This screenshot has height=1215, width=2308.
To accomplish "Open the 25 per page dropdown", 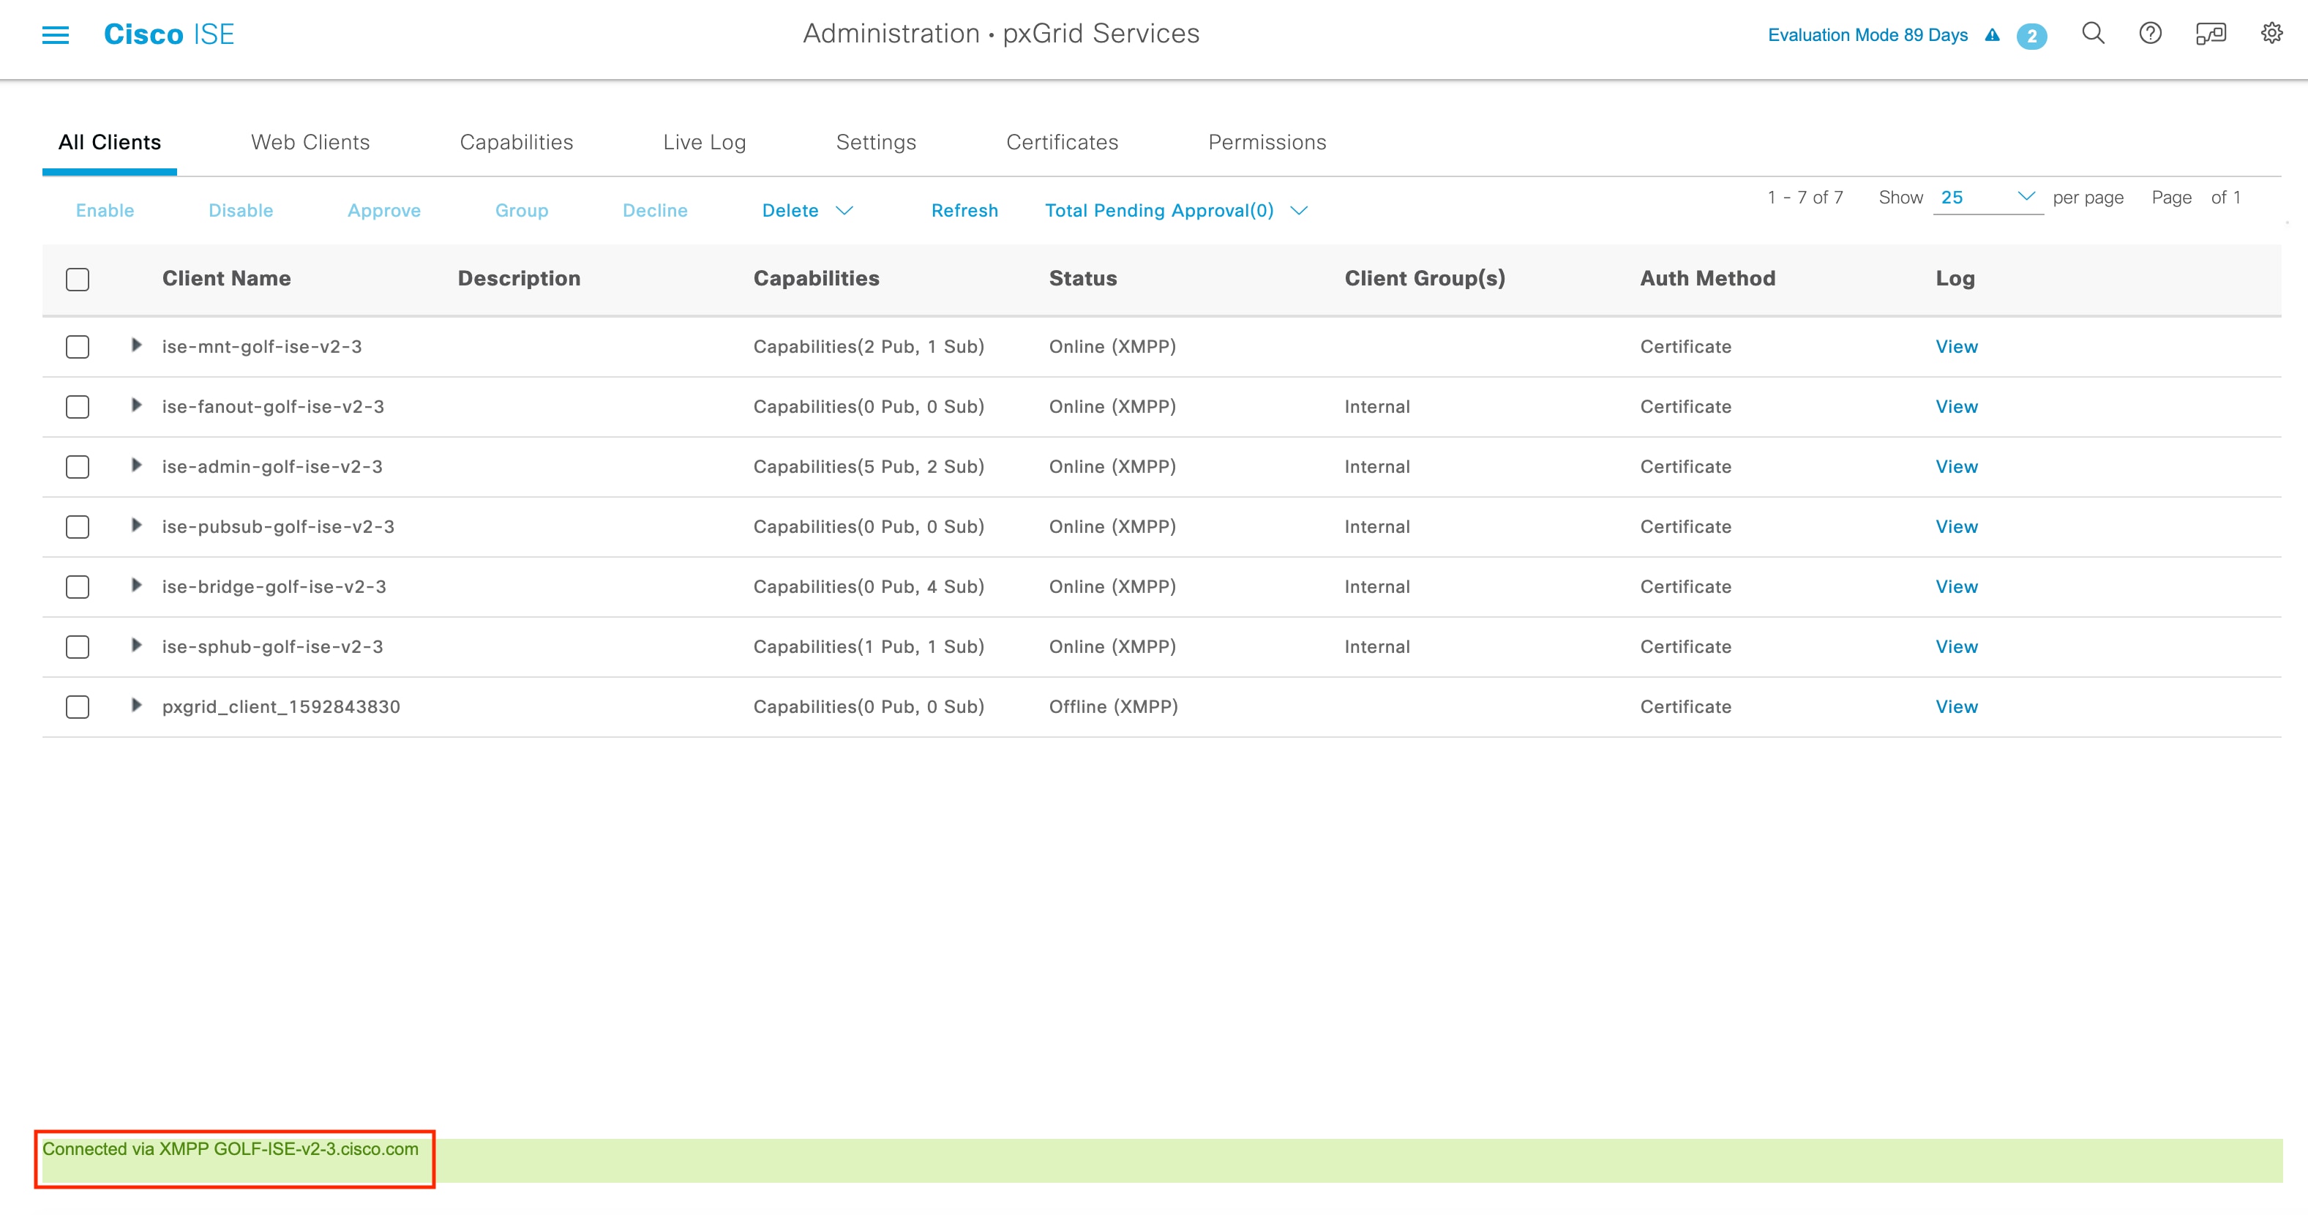I will [x=1987, y=198].
